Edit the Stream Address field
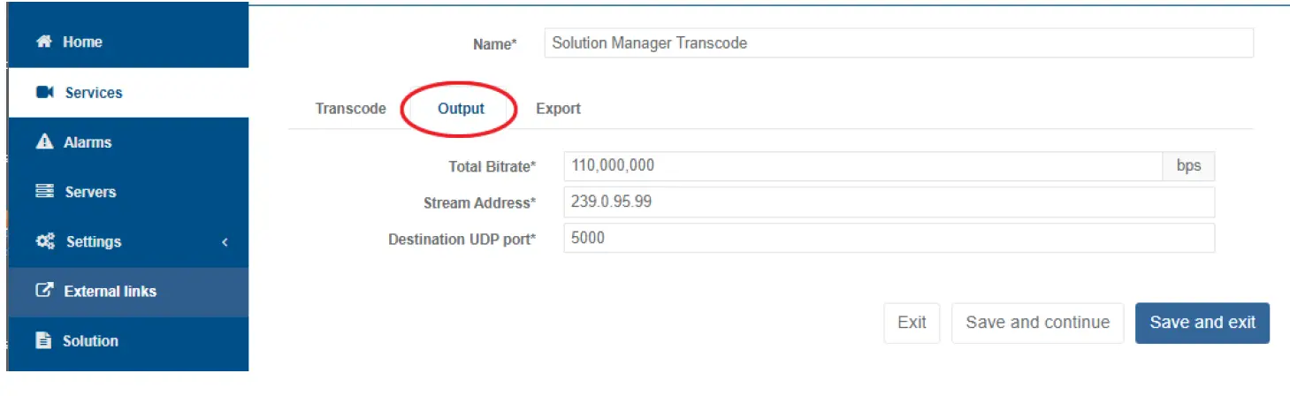Screen dimensions: 1290x396 pos(889,202)
